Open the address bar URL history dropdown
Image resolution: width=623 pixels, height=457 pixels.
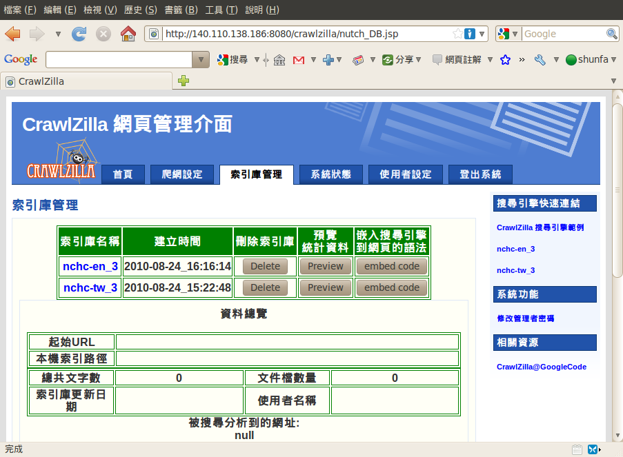[482, 34]
